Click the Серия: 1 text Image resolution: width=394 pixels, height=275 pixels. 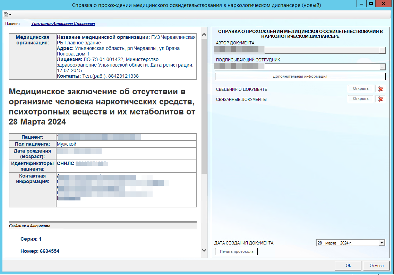coord(31,239)
